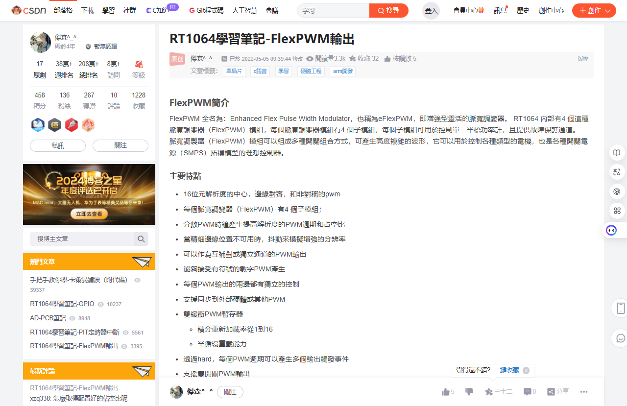Click the red pen badge icon

72,125
